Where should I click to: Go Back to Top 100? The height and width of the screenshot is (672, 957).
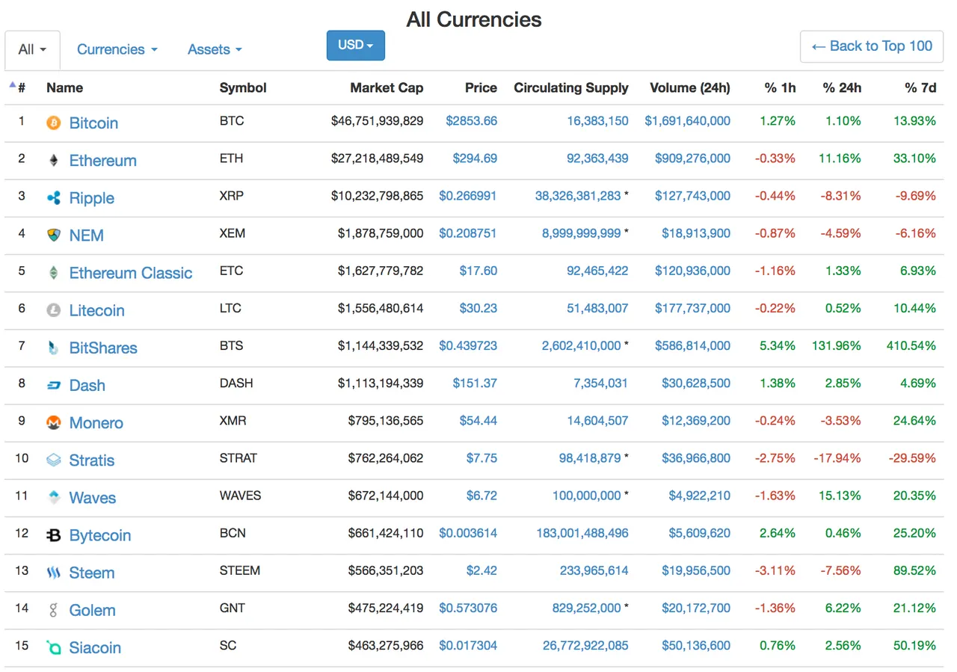[x=872, y=46]
